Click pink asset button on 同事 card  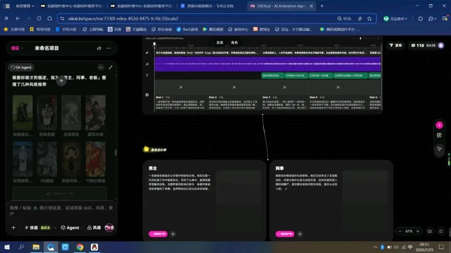point(285,234)
